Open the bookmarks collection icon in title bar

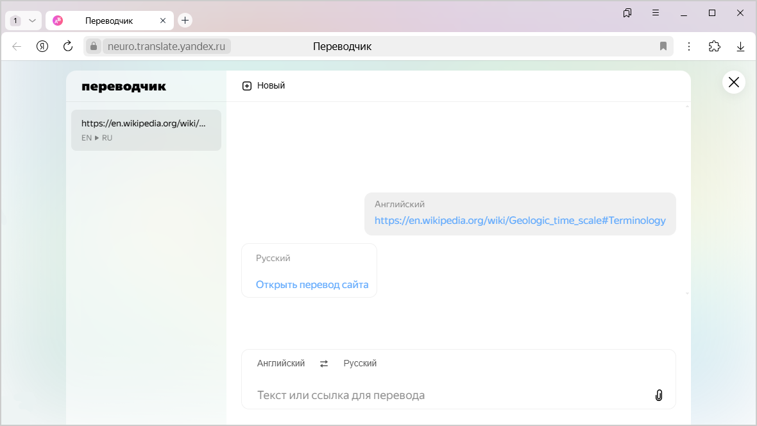pos(627,13)
